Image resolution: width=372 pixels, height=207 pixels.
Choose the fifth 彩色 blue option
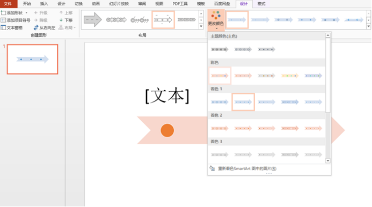tap(313, 76)
